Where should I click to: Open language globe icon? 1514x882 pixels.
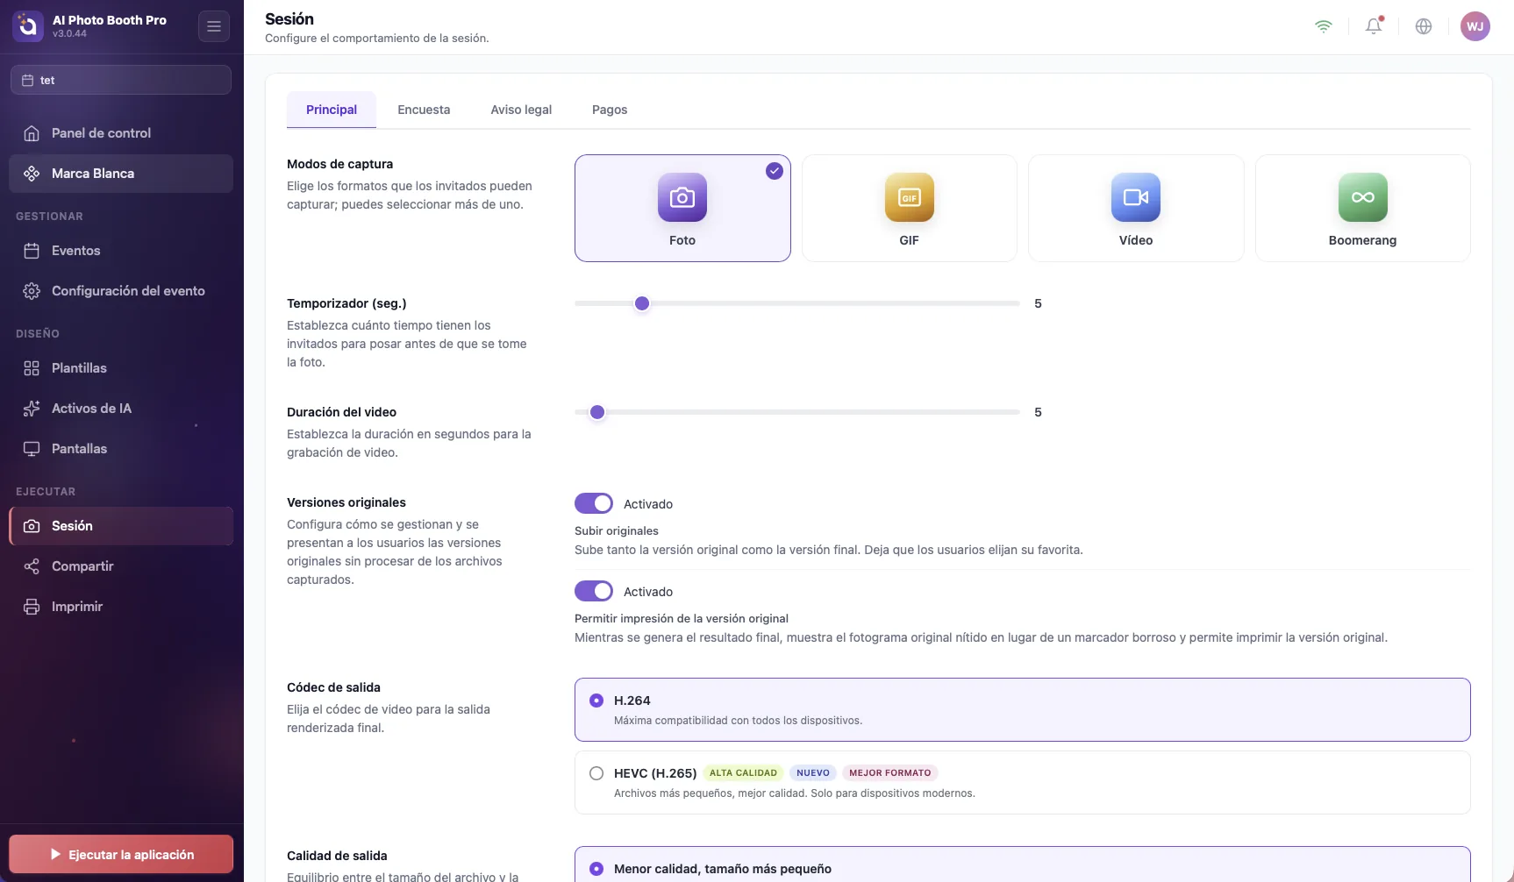click(x=1424, y=26)
